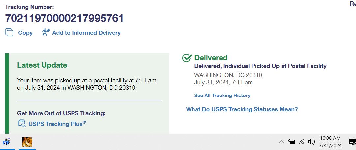Viewport: 356px width, 150px height.
Task: Open the Wi-Fi network tray icon
Action: click(x=302, y=142)
